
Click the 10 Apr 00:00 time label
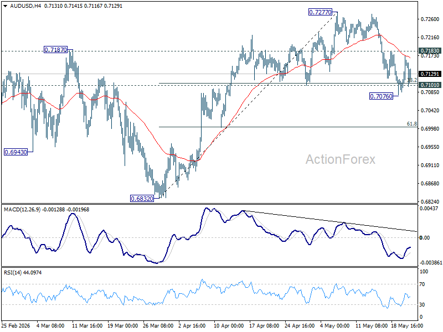[229, 326]
